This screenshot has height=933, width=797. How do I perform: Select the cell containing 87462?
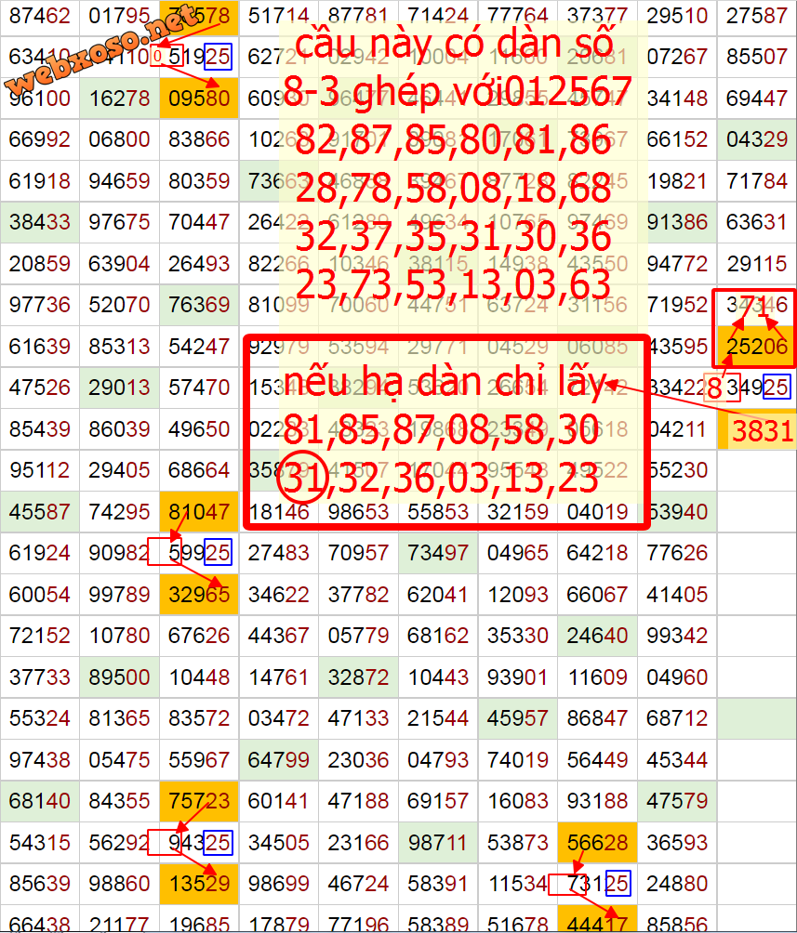(x=40, y=16)
